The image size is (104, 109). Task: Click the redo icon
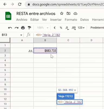click(x=17, y=28)
